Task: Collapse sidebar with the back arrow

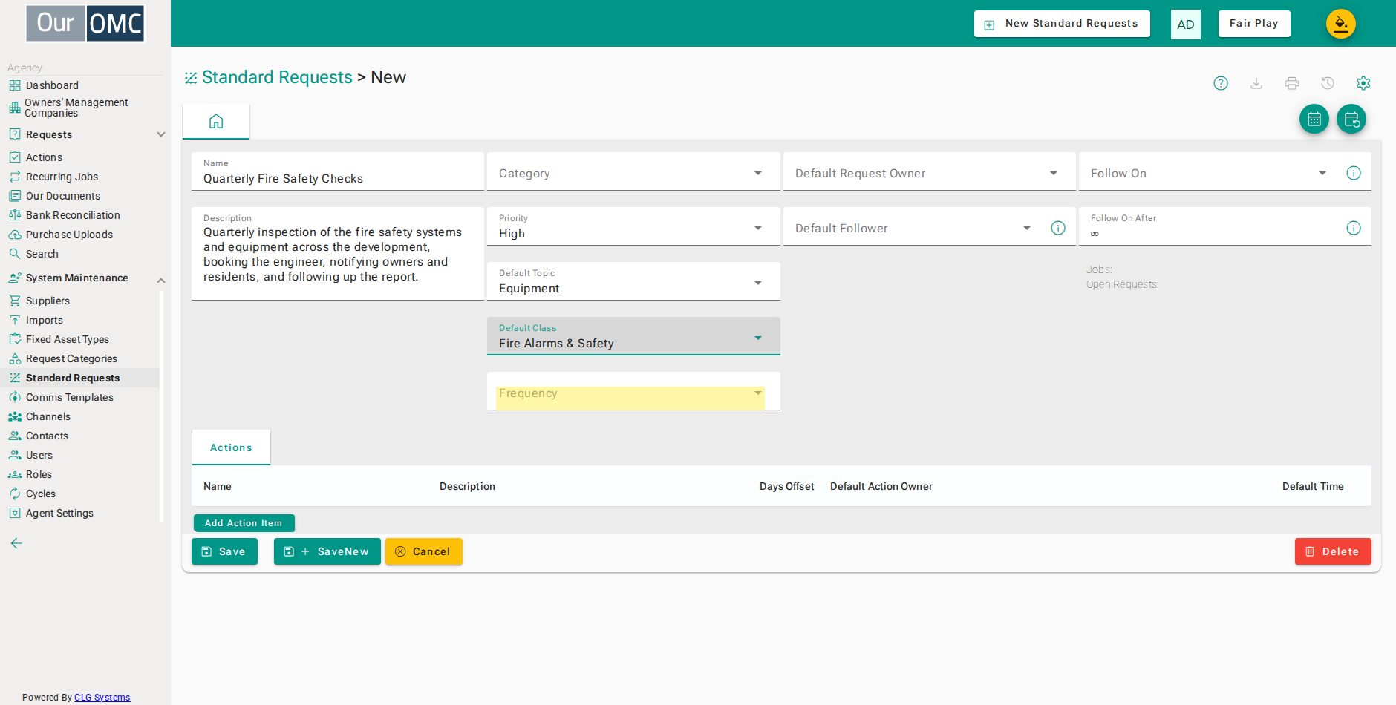Action: (x=16, y=543)
